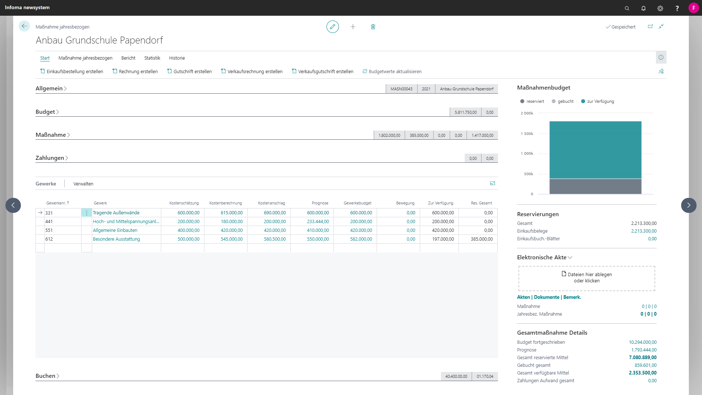Click the plus icon to create a new record
Viewport: 702px width, 395px height.
coord(353,27)
